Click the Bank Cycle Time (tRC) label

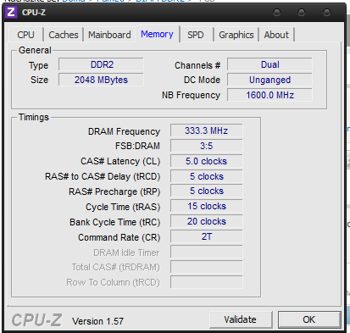click(x=115, y=222)
